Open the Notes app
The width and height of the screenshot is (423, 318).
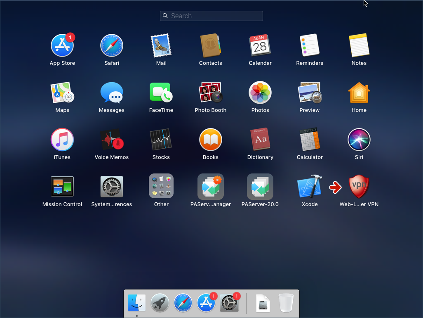359,45
